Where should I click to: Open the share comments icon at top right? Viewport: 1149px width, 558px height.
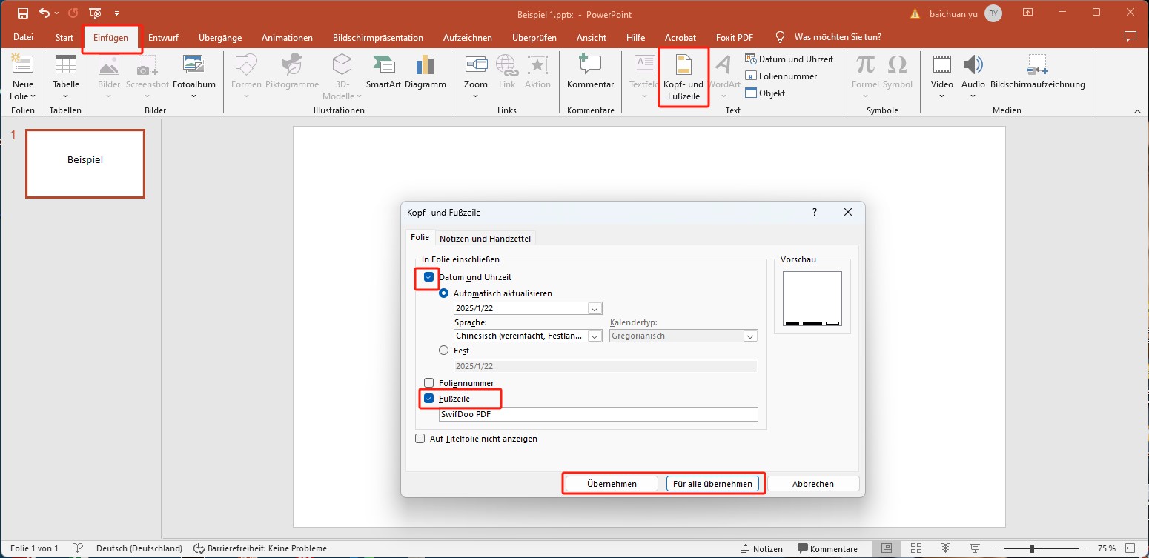1130,36
